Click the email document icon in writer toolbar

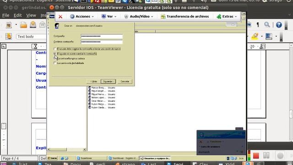(x=43, y=25)
